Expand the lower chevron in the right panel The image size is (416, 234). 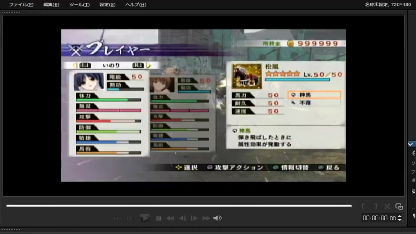pyautogui.click(x=413, y=192)
